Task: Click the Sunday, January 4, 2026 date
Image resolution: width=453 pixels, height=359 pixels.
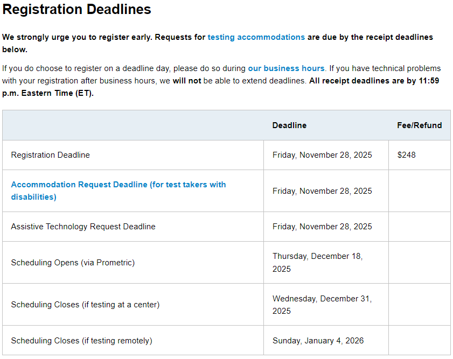Action: (x=318, y=341)
